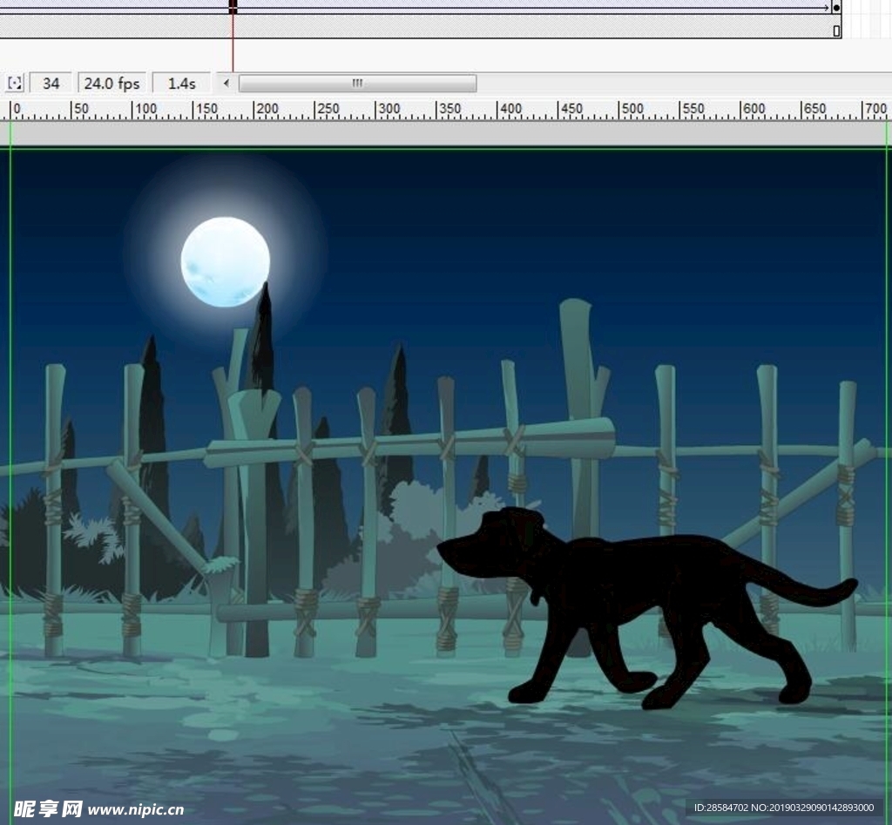
Task: Click the www.nipic.cn watermark link
Action: click(x=135, y=809)
